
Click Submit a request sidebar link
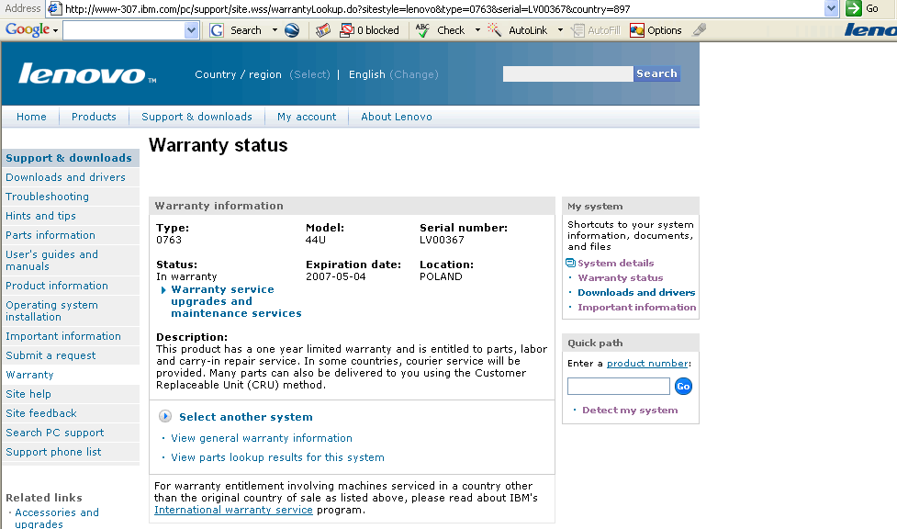point(50,355)
